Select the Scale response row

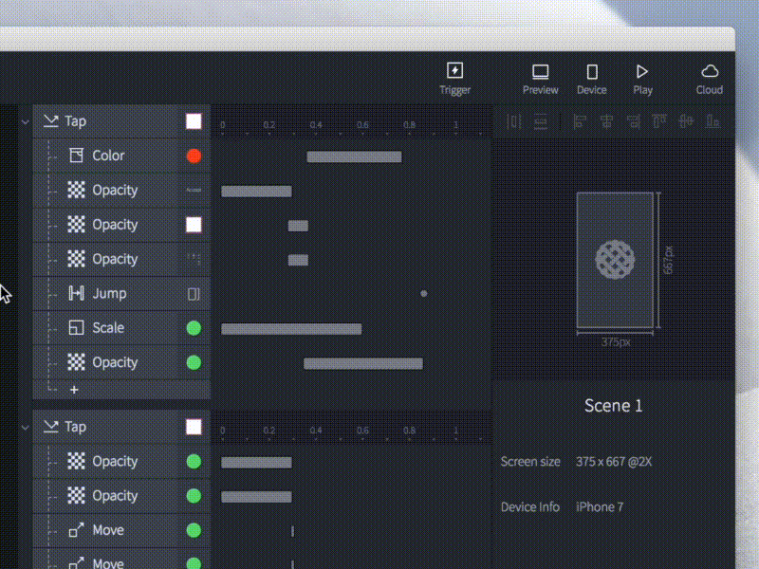click(108, 328)
